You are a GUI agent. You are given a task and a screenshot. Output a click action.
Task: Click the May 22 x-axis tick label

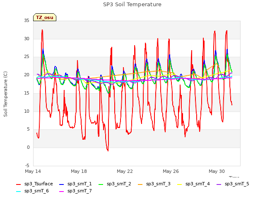(125, 171)
